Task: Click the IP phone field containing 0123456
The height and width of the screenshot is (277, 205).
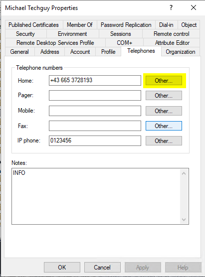Action: pyautogui.click(x=95, y=140)
